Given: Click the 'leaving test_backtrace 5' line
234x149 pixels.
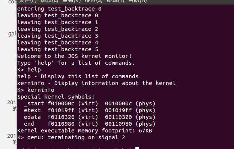Looking at the screenshot, I should pos(58,49).
